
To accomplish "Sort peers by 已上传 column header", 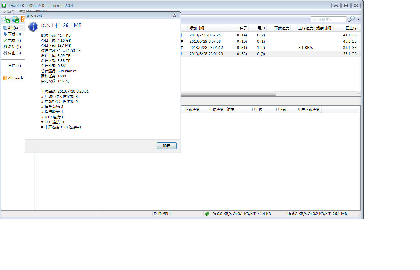I will [x=253, y=109].
